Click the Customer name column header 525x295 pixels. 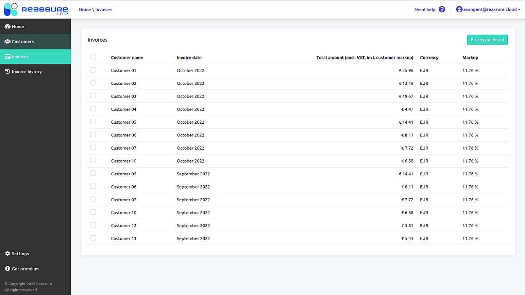click(x=127, y=58)
